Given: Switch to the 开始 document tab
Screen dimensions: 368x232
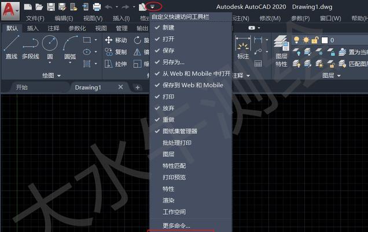Looking at the screenshot, I should click(22, 88).
